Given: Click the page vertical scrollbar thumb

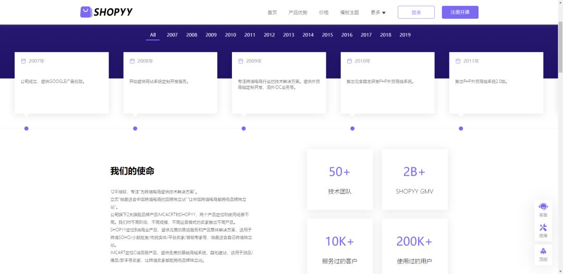Looking at the screenshot, I should 560,48.
